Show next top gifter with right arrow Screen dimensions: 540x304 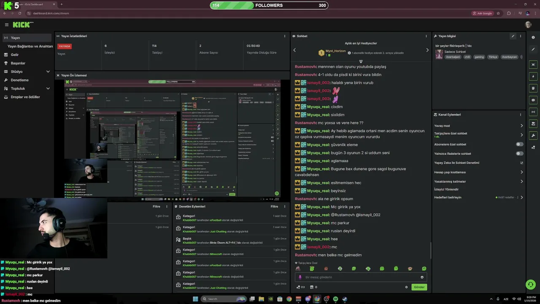pos(427,50)
